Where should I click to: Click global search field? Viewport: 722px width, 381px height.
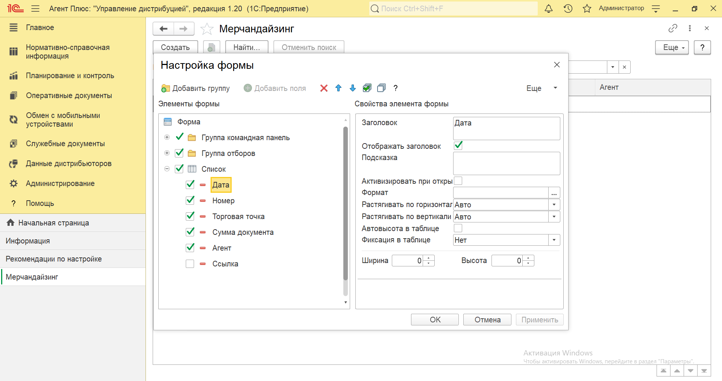tap(453, 8)
